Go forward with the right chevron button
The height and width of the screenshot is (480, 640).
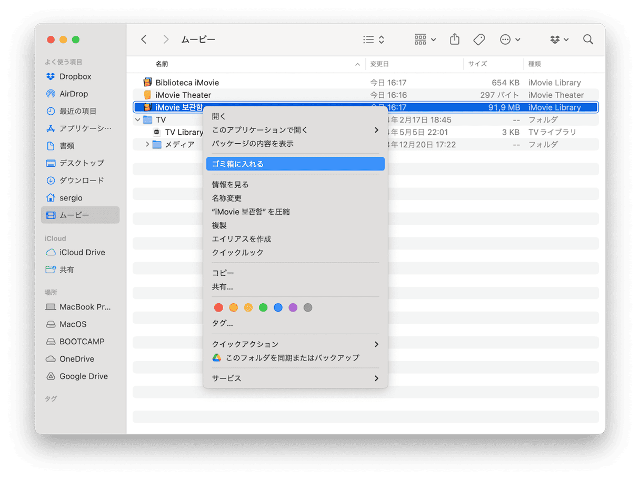(x=166, y=39)
